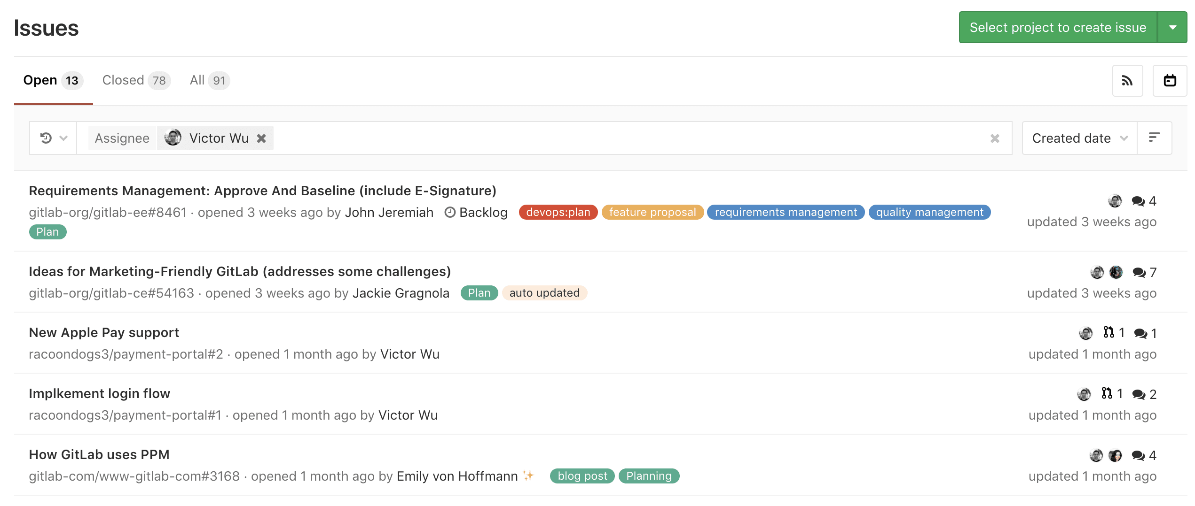Expand the create issue dropdown arrow
The height and width of the screenshot is (506, 1195).
point(1172,27)
